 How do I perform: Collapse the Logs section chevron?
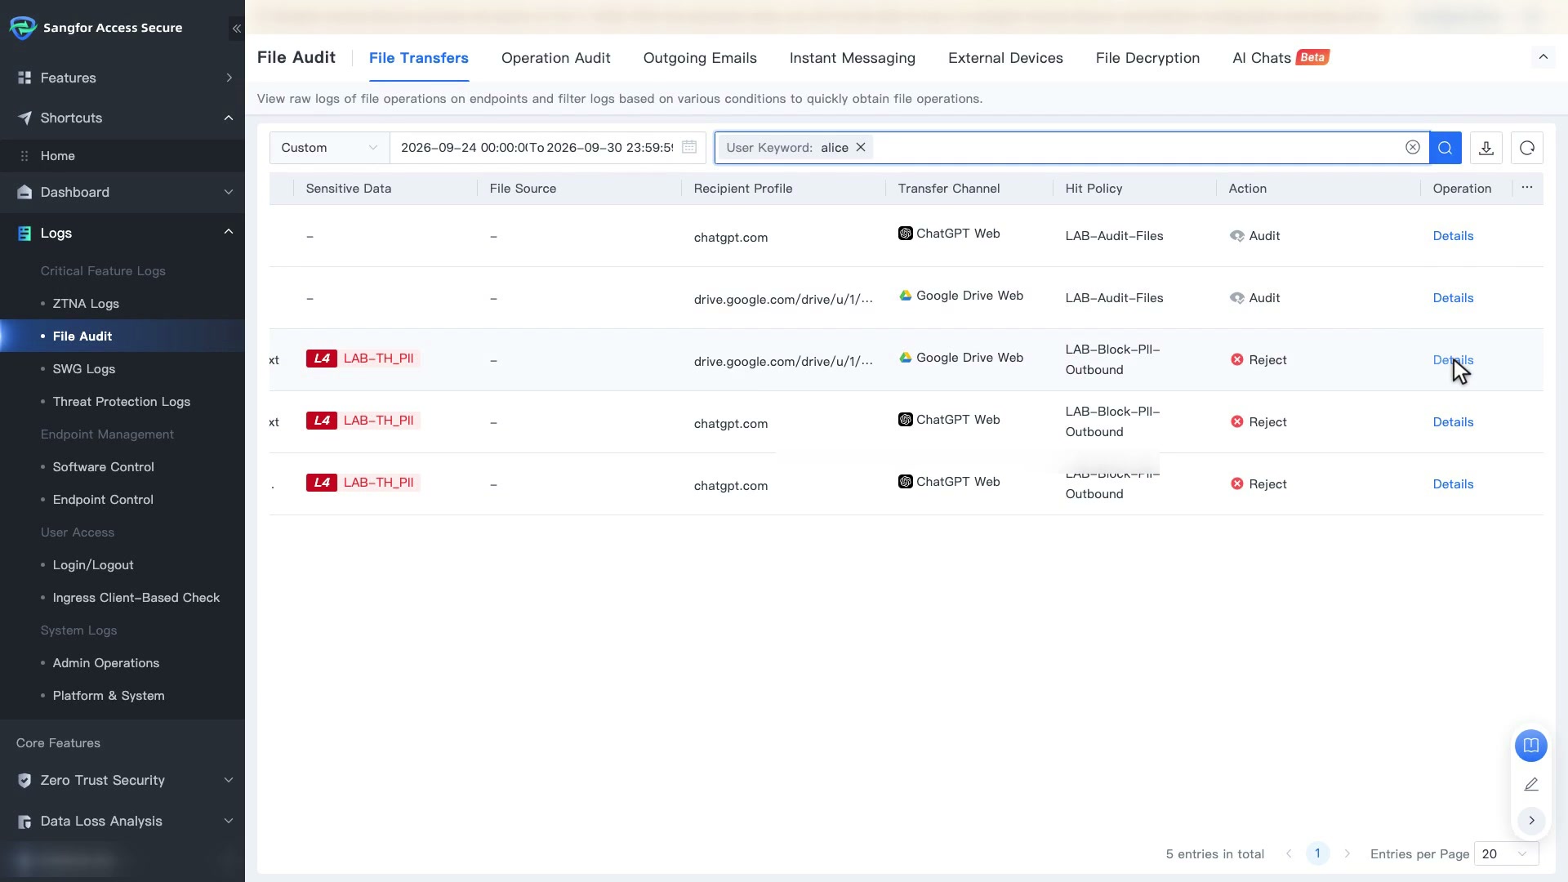pos(229,232)
